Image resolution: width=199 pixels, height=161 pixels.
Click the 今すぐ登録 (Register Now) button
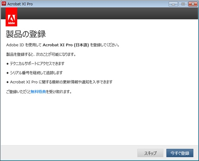(x=180, y=153)
